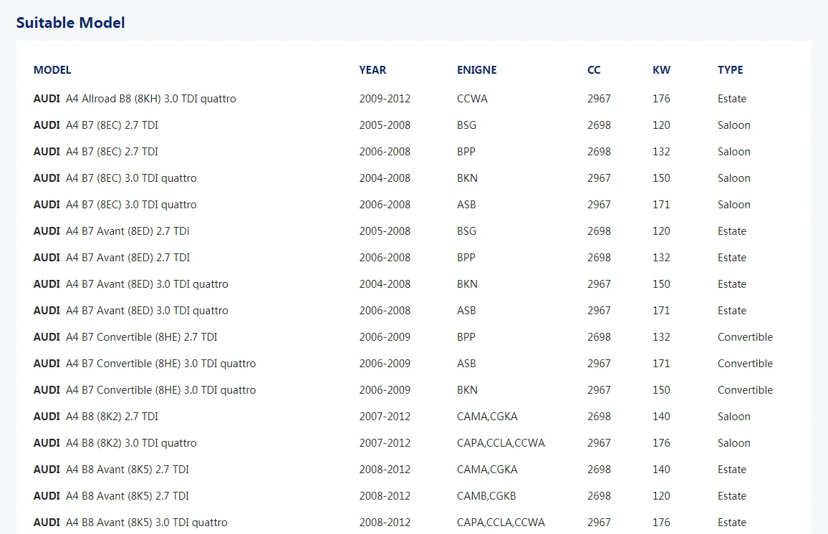This screenshot has height=534, width=828.
Task: Click the CAMB,CGKB engine cell
Action: point(486,496)
